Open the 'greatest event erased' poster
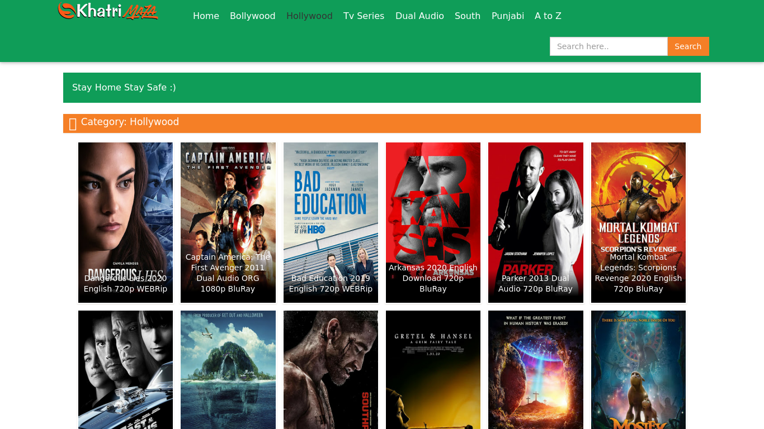Viewport: 764px width, 429px height. tap(536, 370)
